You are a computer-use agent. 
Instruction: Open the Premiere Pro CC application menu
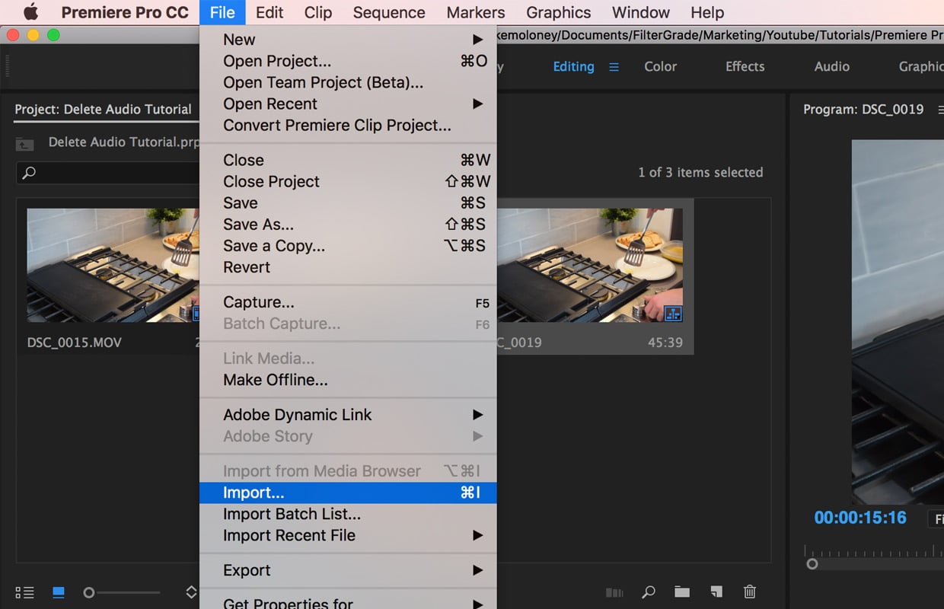pos(125,12)
